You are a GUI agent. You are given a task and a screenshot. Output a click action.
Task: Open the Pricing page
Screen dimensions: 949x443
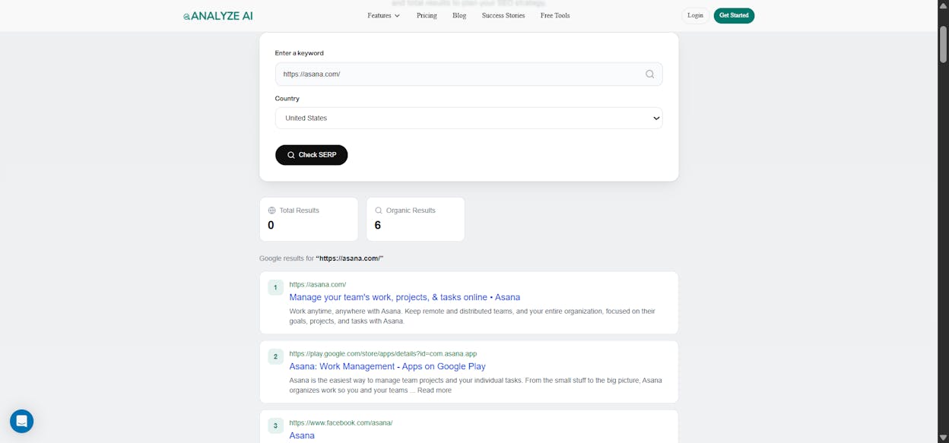[427, 15]
